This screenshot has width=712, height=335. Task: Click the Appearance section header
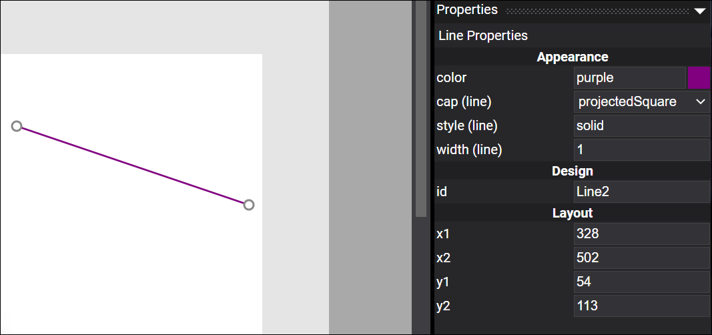572,57
